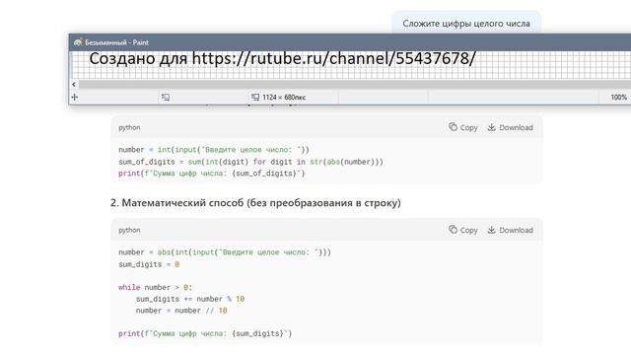The image size is (631, 355).
Task: Click the Download label of second code block
Action: coord(516,230)
